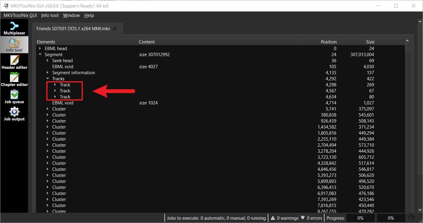Open the Window menu
The width and height of the screenshot is (423, 223).
coord(71,15)
